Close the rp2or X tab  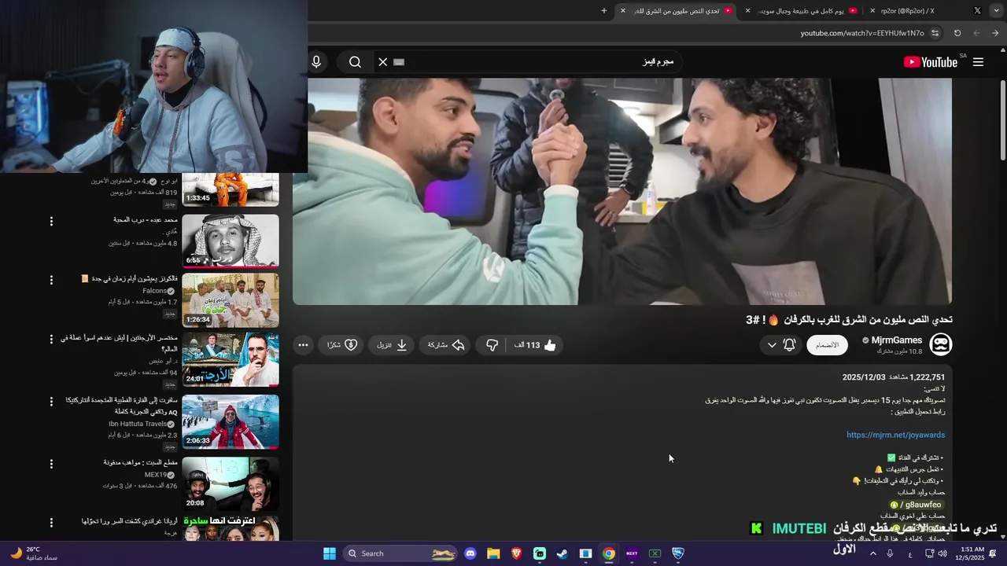[x=872, y=11]
